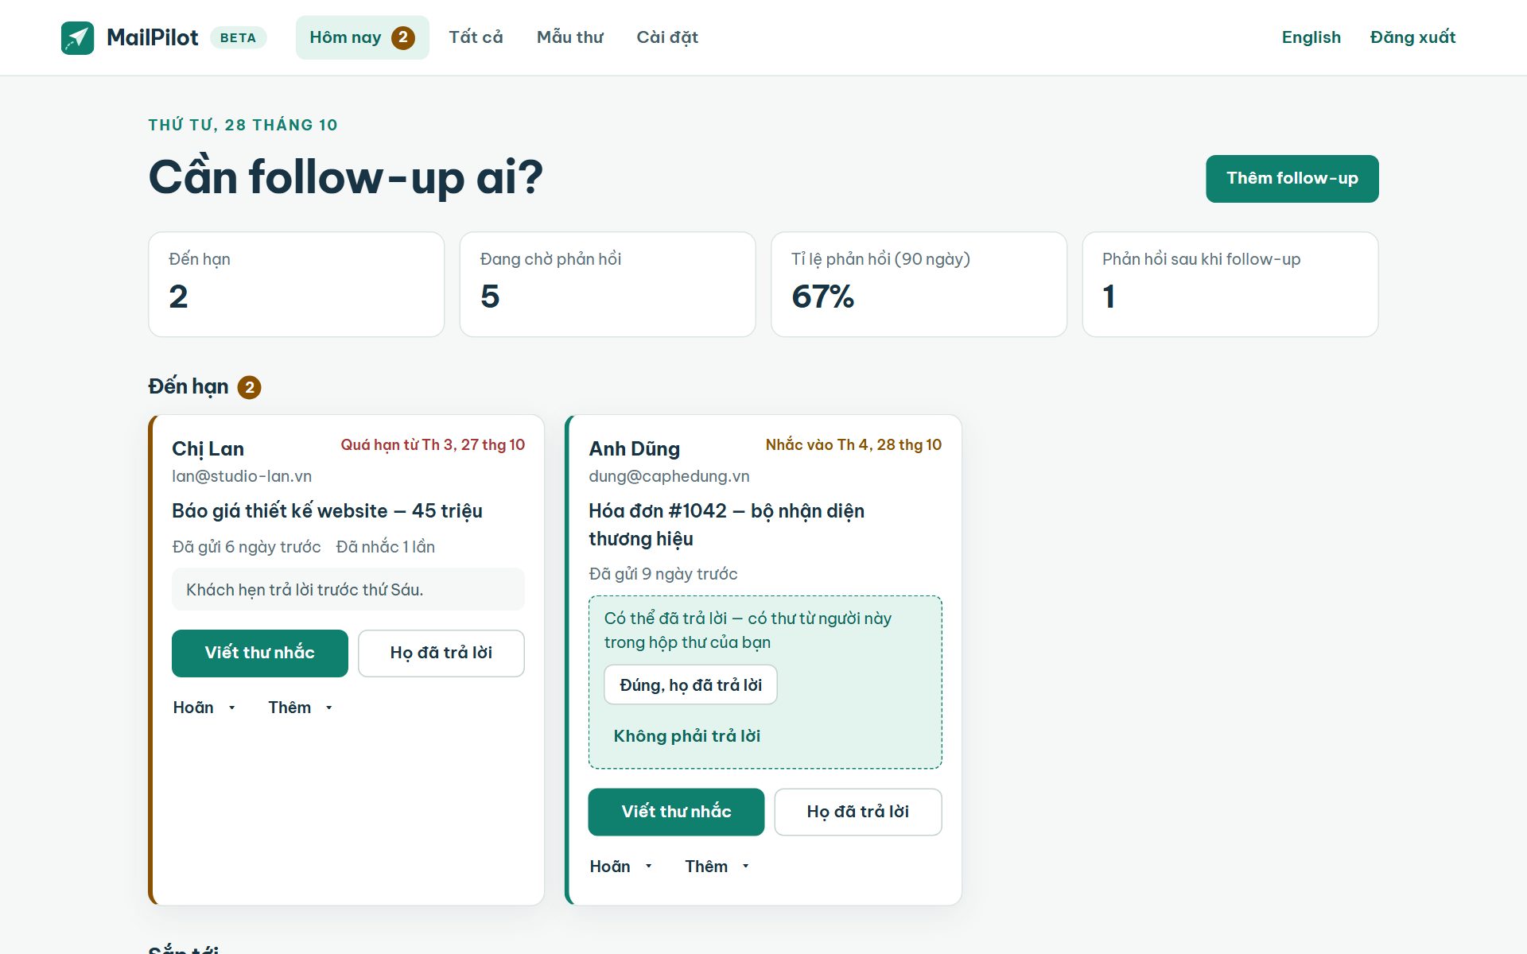
Task: Click the email dung@caphedung.vn
Action: [669, 476]
